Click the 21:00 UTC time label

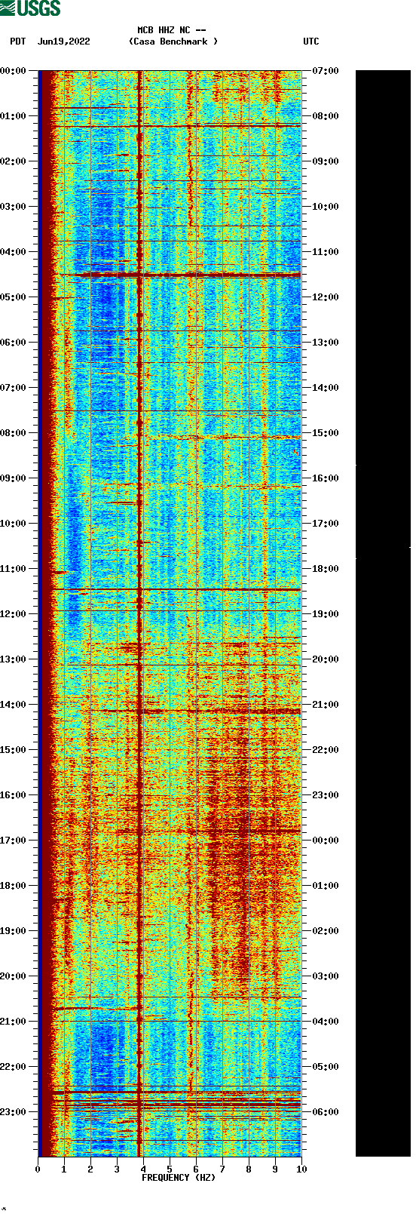pos(326,705)
